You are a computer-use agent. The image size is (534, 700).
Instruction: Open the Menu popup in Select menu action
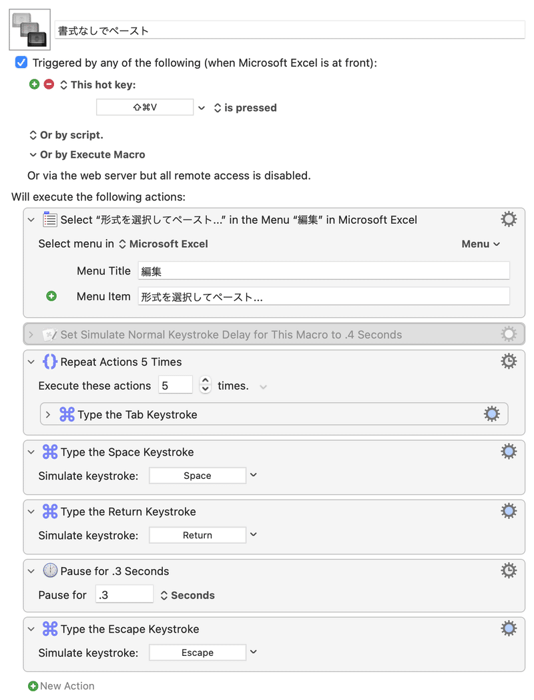[x=481, y=244]
